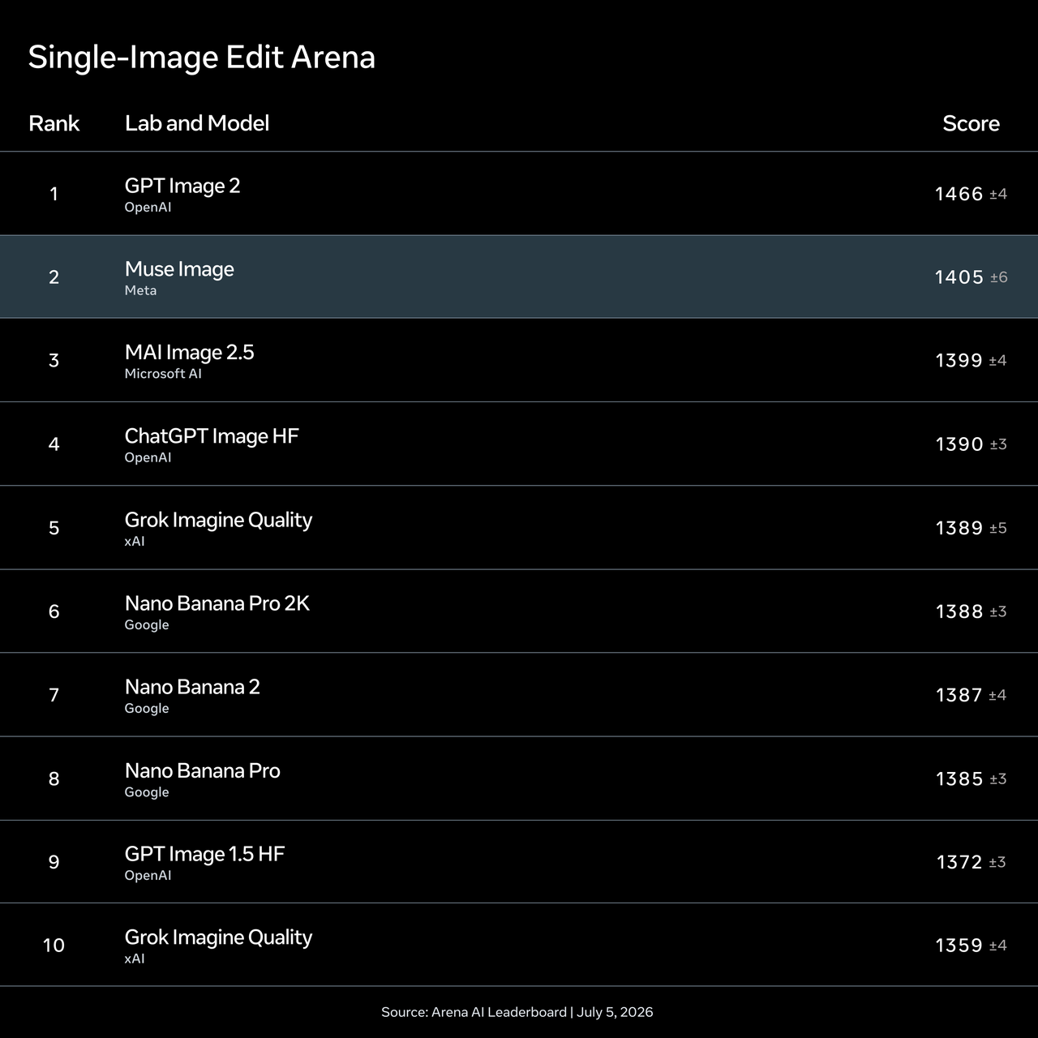Image resolution: width=1038 pixels, height=1038 pixels.
Task: Open the highlighted Muse Image entry
Action: coord(519,277)
